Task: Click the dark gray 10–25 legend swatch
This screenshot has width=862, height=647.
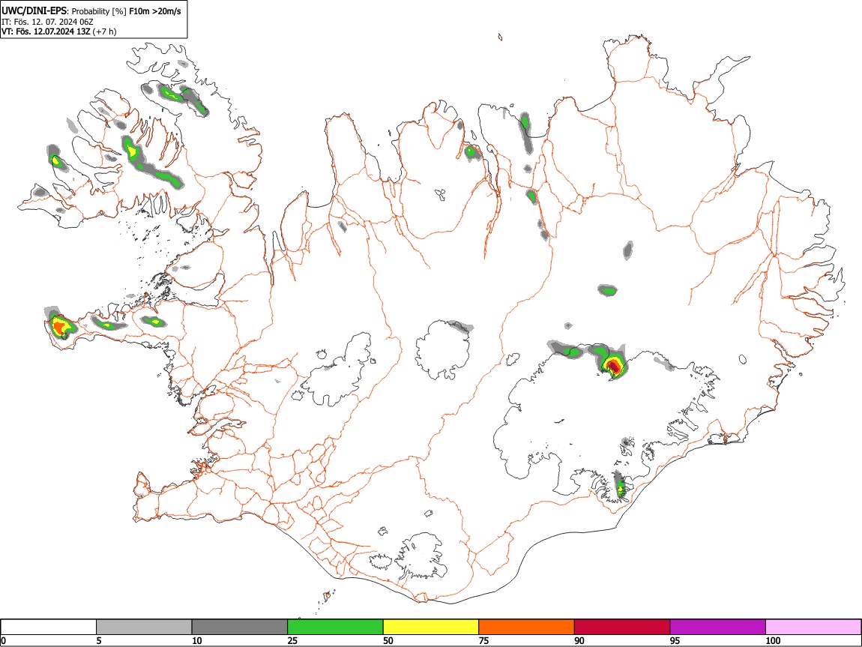Action: 240,628
